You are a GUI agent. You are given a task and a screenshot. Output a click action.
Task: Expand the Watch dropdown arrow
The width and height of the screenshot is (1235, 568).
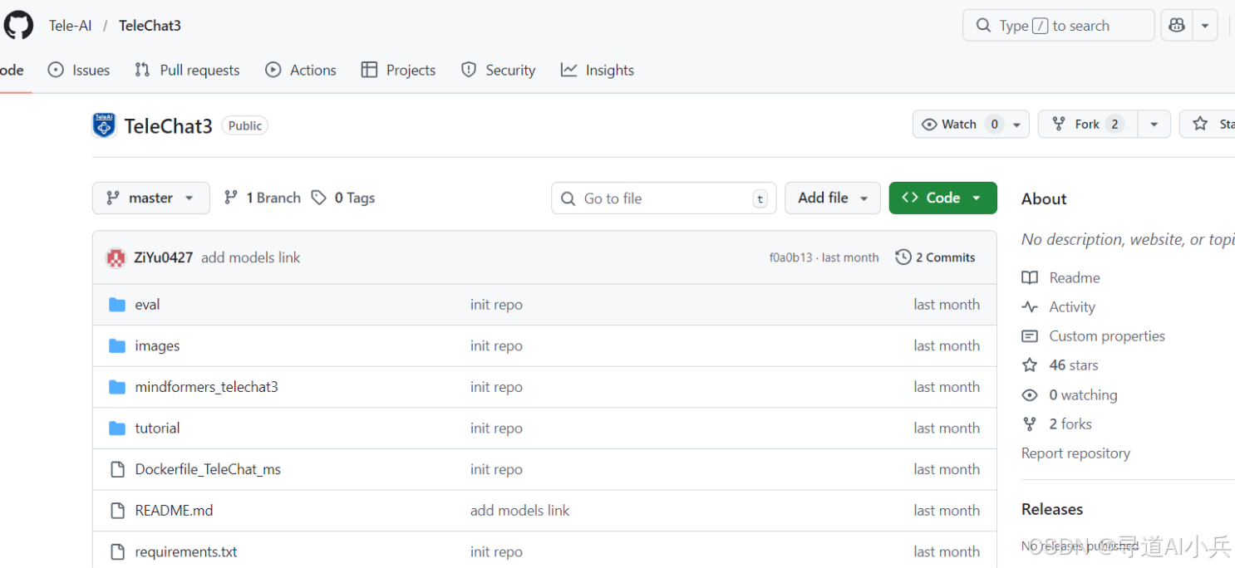(1017, 125)
